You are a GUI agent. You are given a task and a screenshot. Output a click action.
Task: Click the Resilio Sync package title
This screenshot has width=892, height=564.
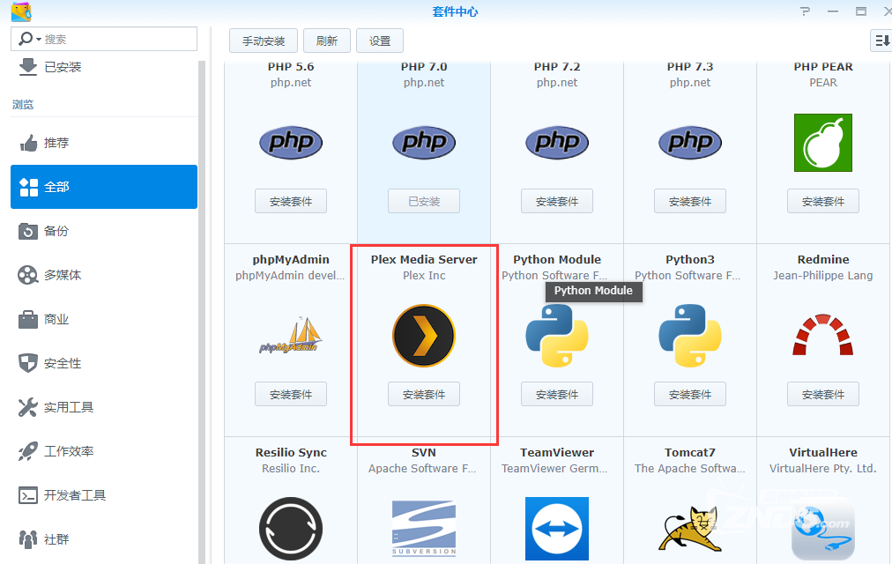click(x=291, y=453)
